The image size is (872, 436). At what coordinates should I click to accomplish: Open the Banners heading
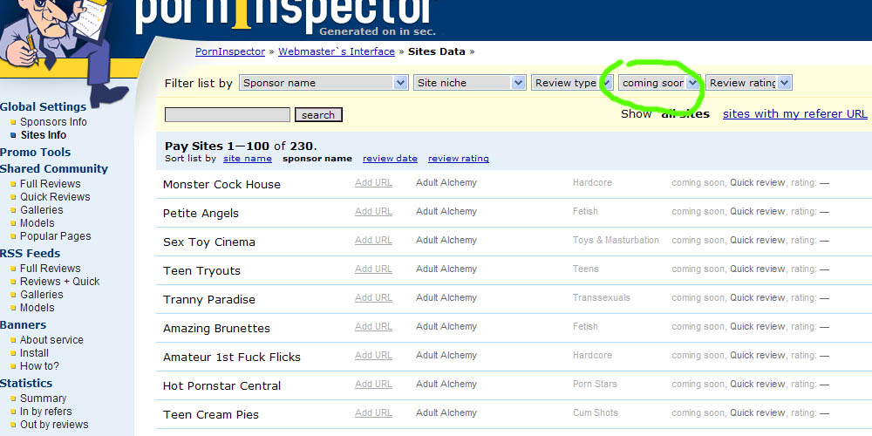[x=24, y=324]
